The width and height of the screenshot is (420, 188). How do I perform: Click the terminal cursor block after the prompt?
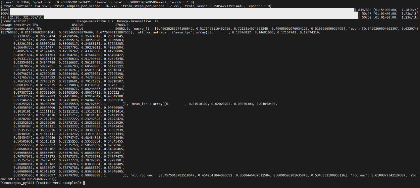click(x=84, y=183)
